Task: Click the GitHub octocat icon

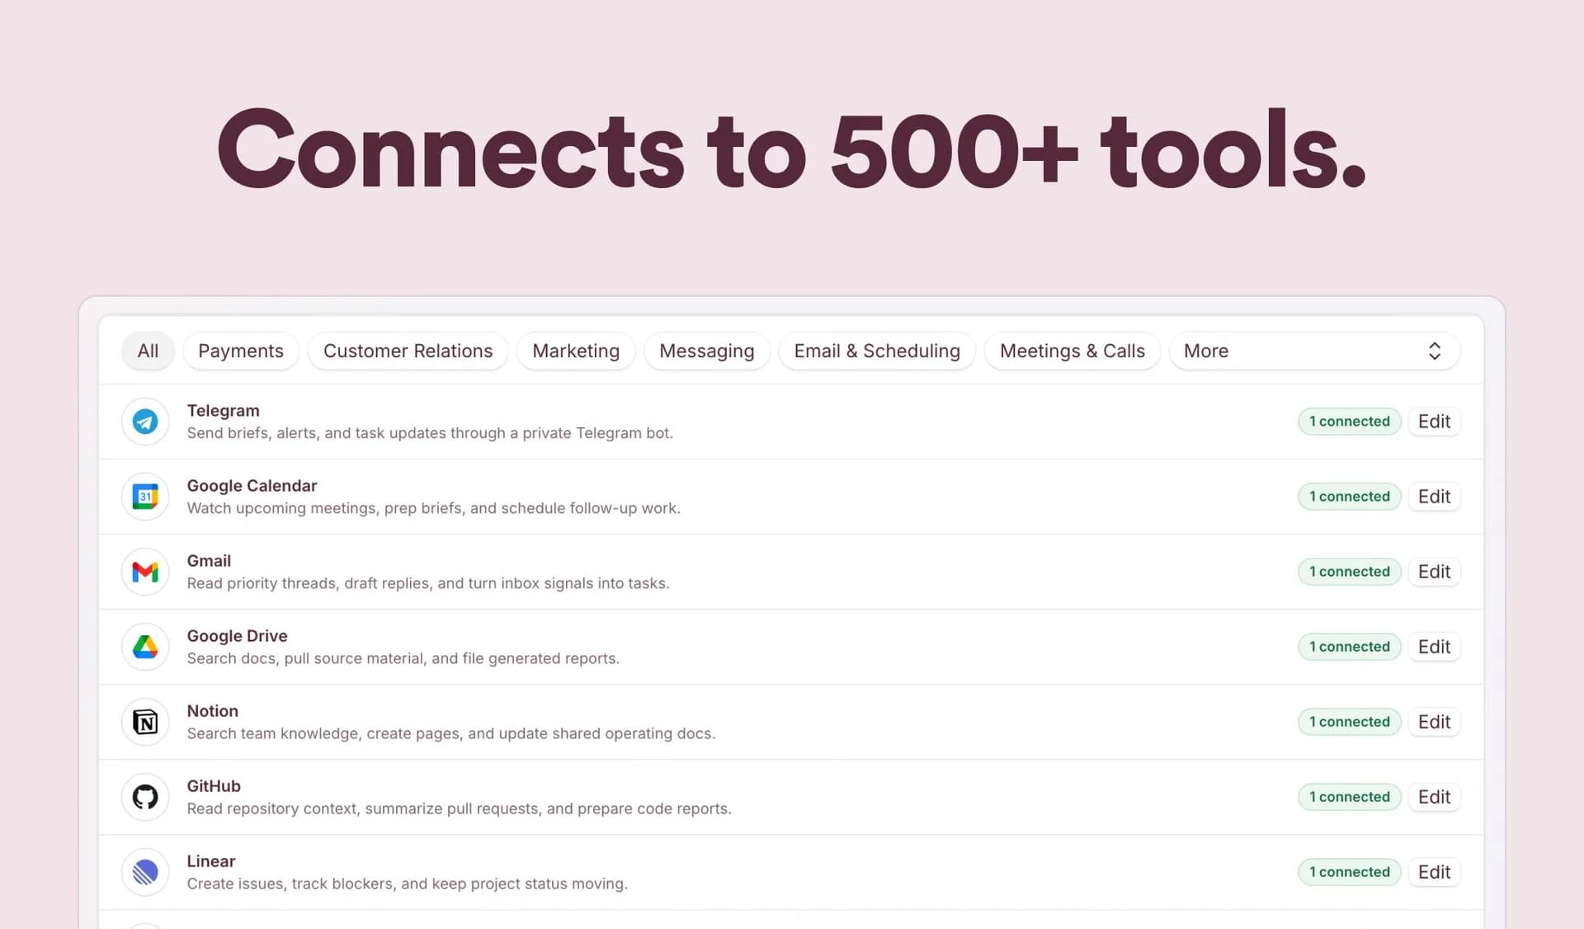Action: click(145, 797)
